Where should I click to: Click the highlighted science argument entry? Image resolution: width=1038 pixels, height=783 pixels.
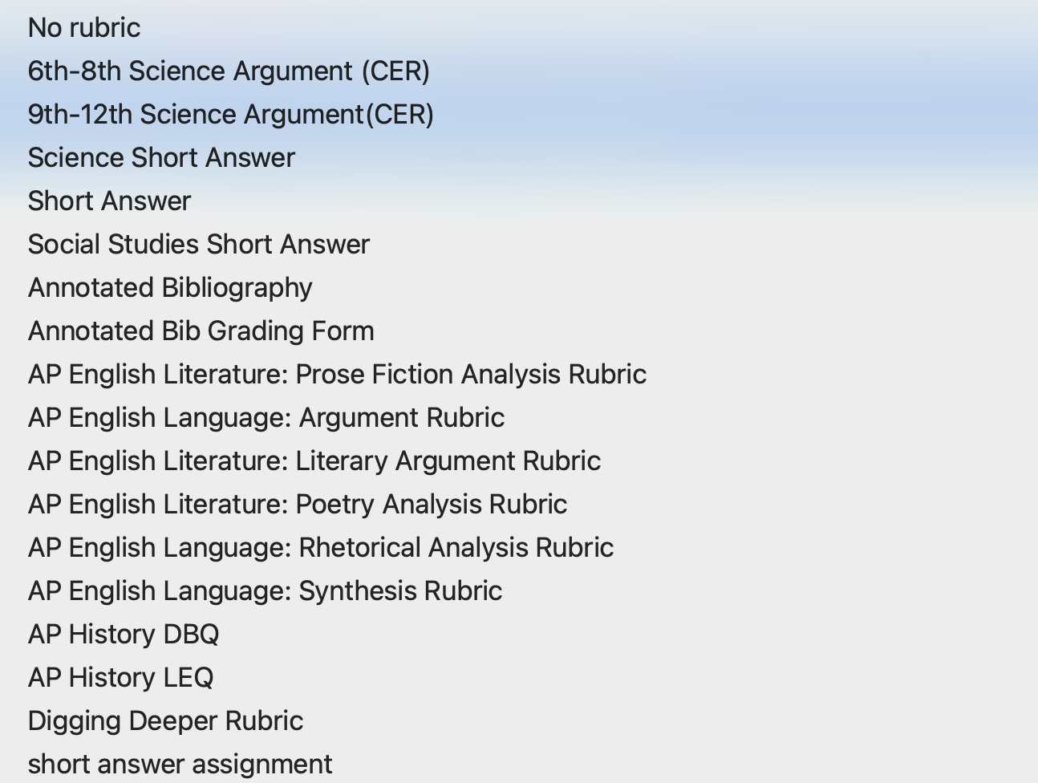pos(229,114)
